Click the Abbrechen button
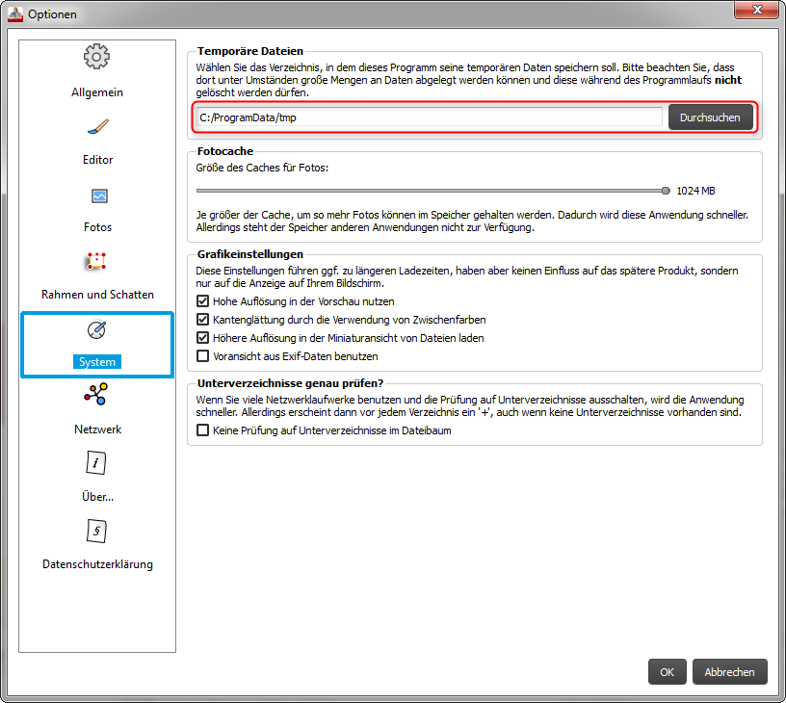Screen dimensions: 786x703 point(729,672)
